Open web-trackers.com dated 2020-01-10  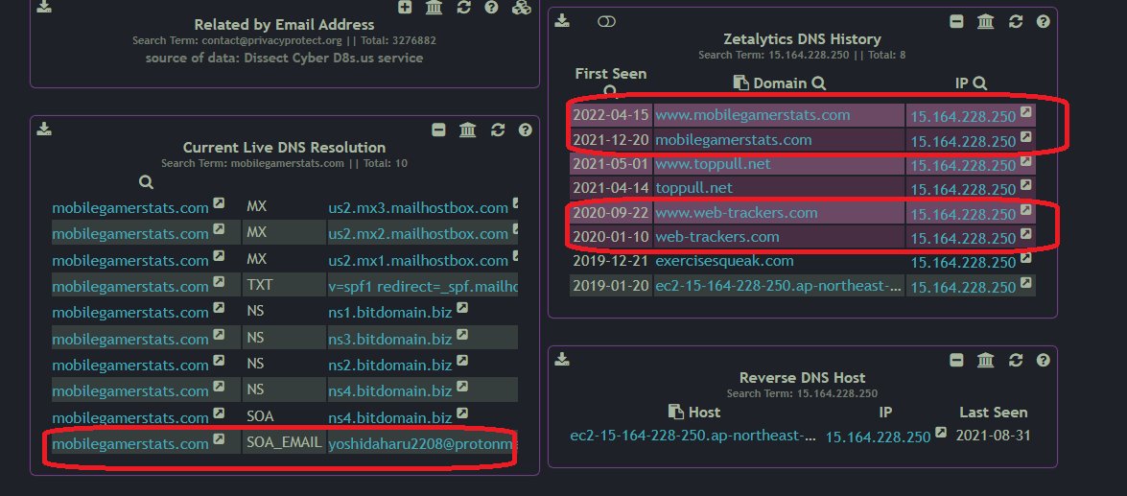coord(717,237)
